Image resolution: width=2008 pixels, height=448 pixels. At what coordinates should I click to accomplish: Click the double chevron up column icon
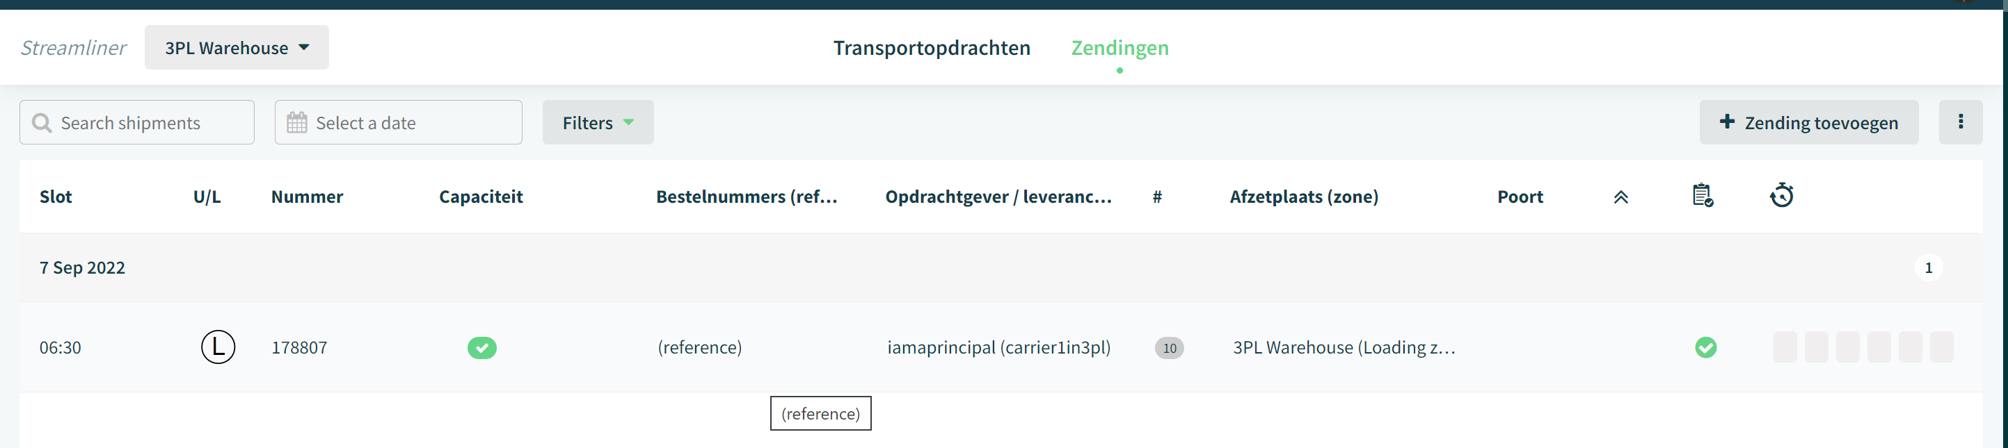coord(1620,197)
